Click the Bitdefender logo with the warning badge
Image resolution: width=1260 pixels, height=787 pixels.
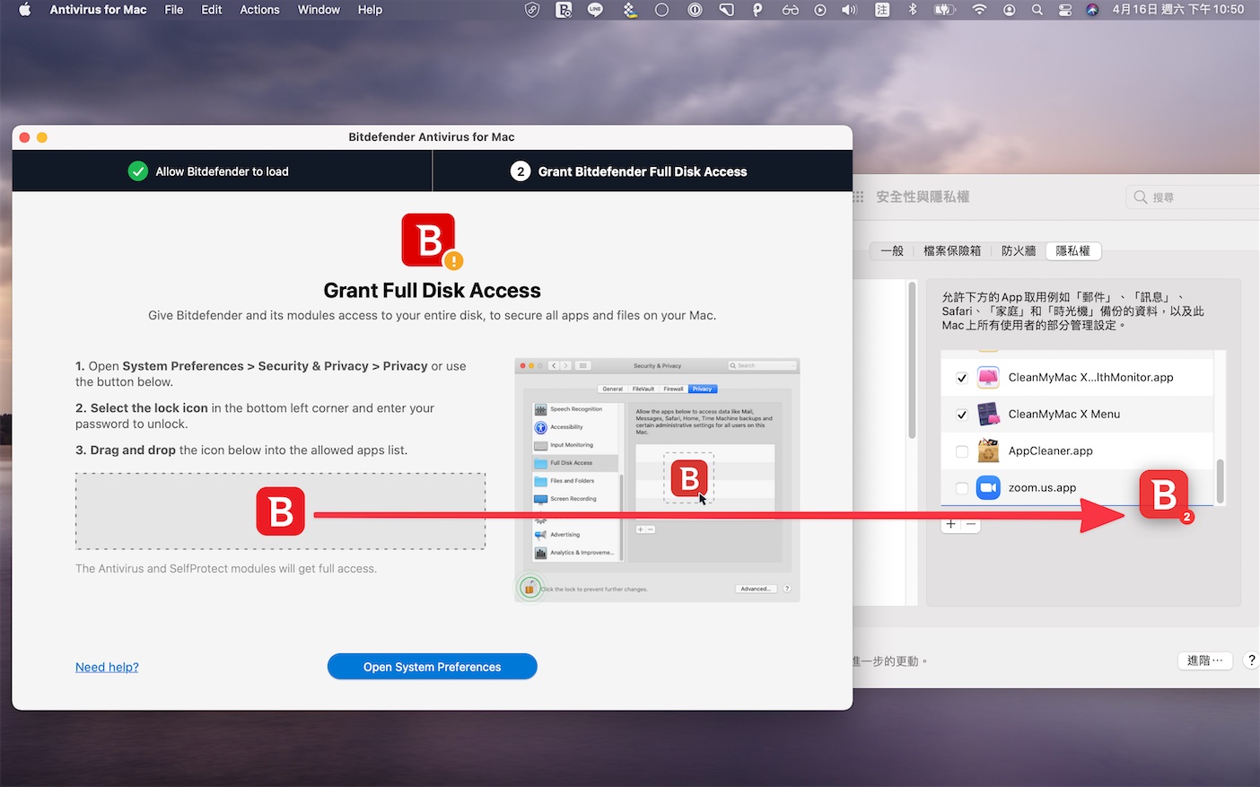coord(431,240)
